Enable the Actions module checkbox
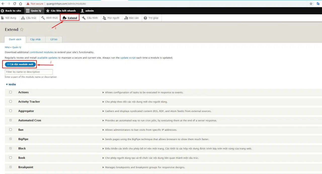322x174 pixels. 11,92
